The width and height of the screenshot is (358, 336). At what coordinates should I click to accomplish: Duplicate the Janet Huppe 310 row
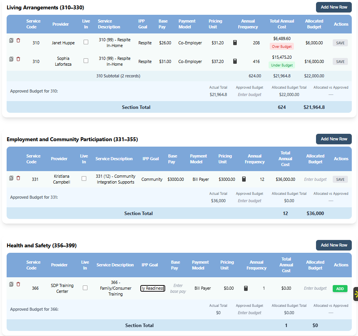pyautogui.click(x=11, y=40)
